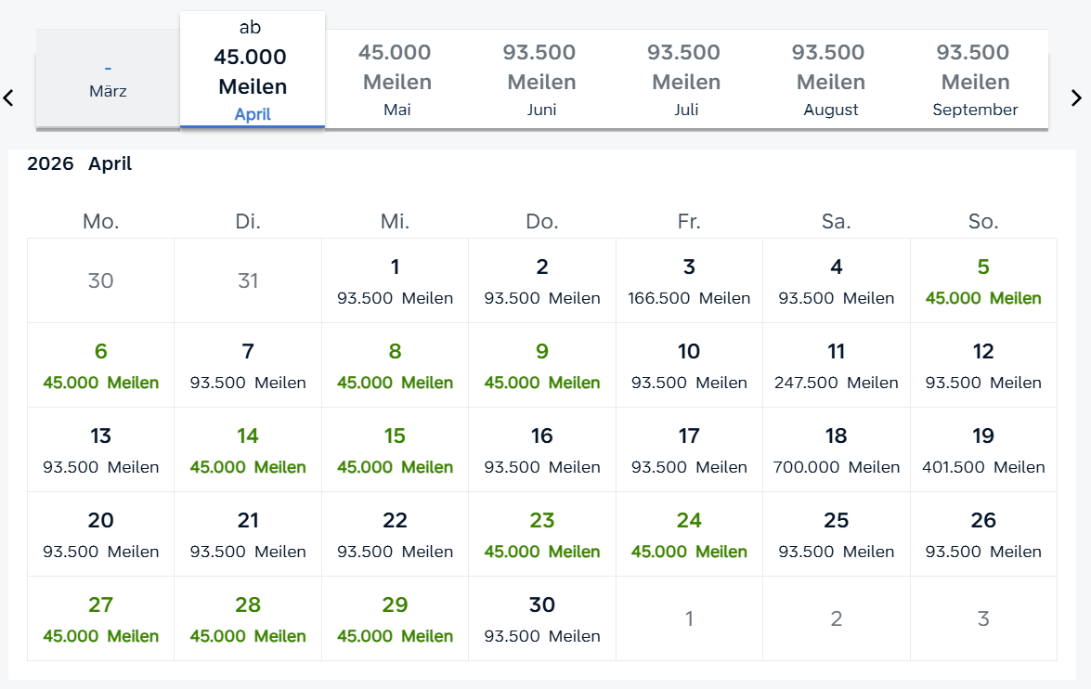
Task: Pick April 5 for 45.000 Meilen
Action: [x=983, y=280]
